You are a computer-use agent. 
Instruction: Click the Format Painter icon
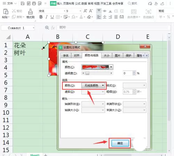tap(31, 14)
